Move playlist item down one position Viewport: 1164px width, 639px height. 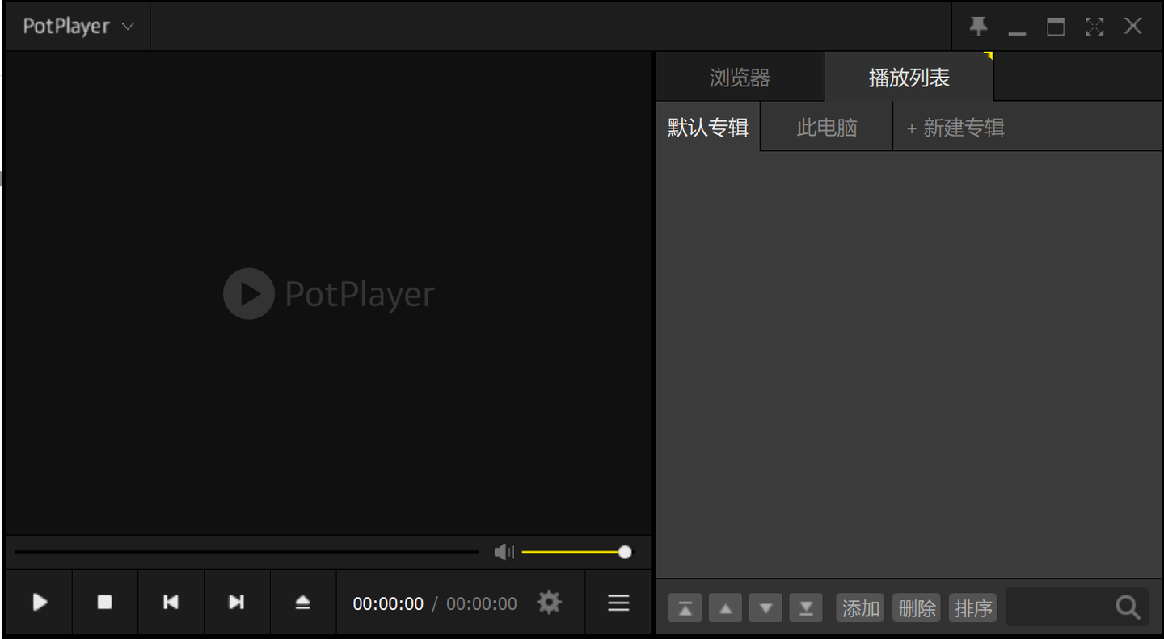765,607
